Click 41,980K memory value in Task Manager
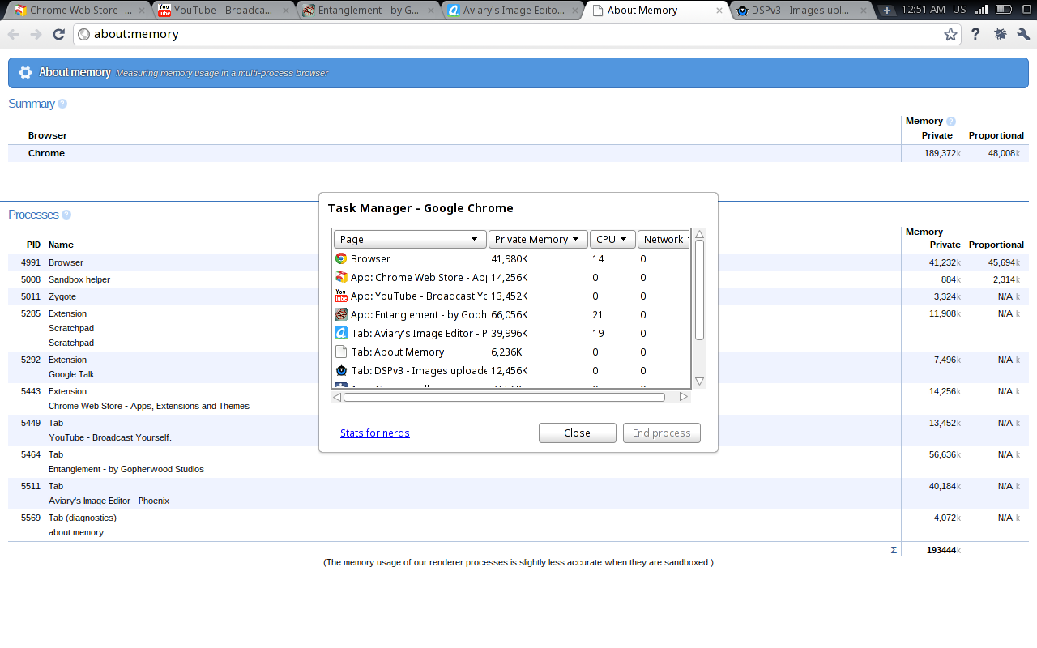Screen dimensions: 1037x648 click(x=510, y=259)
